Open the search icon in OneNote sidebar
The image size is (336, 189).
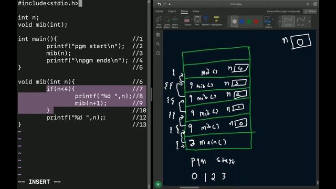pos(158,44)
